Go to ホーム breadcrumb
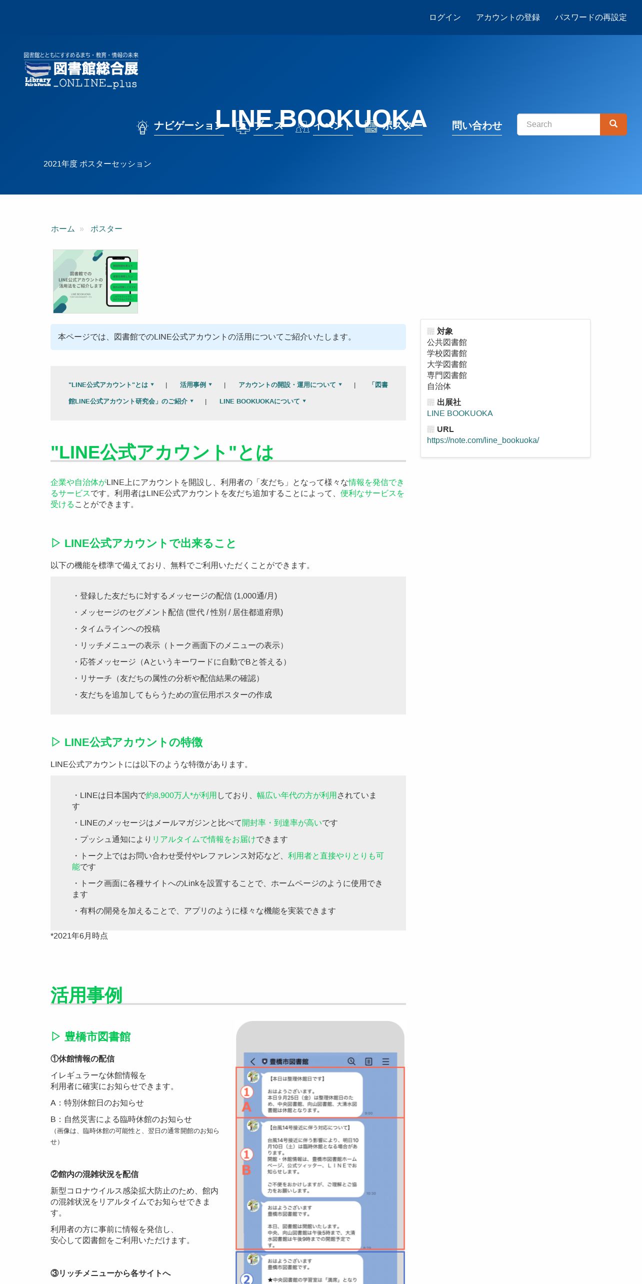 [x=62, y=229]
